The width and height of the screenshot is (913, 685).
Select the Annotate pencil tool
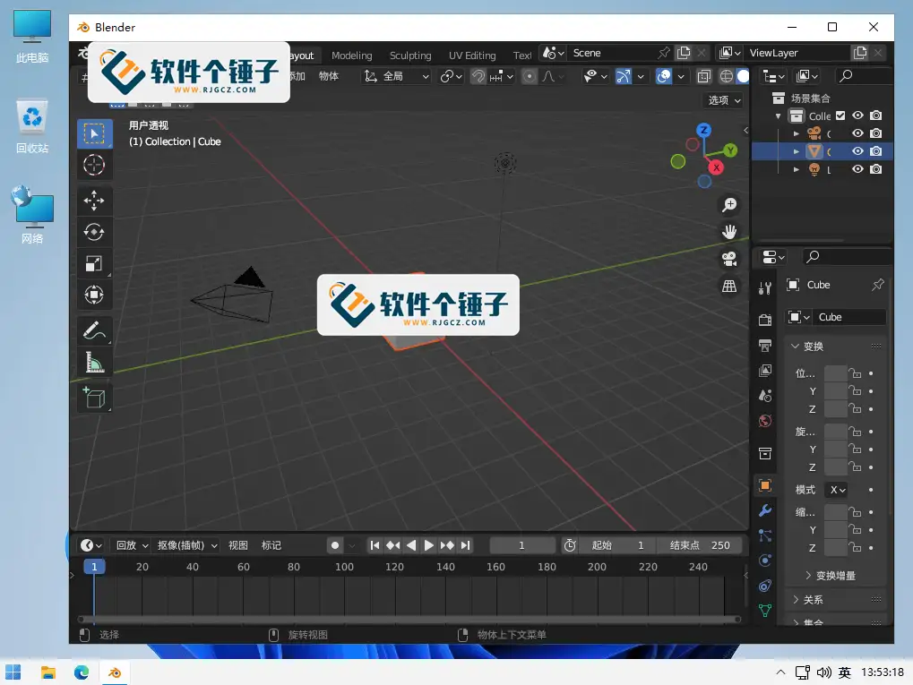tap(94, 330)
